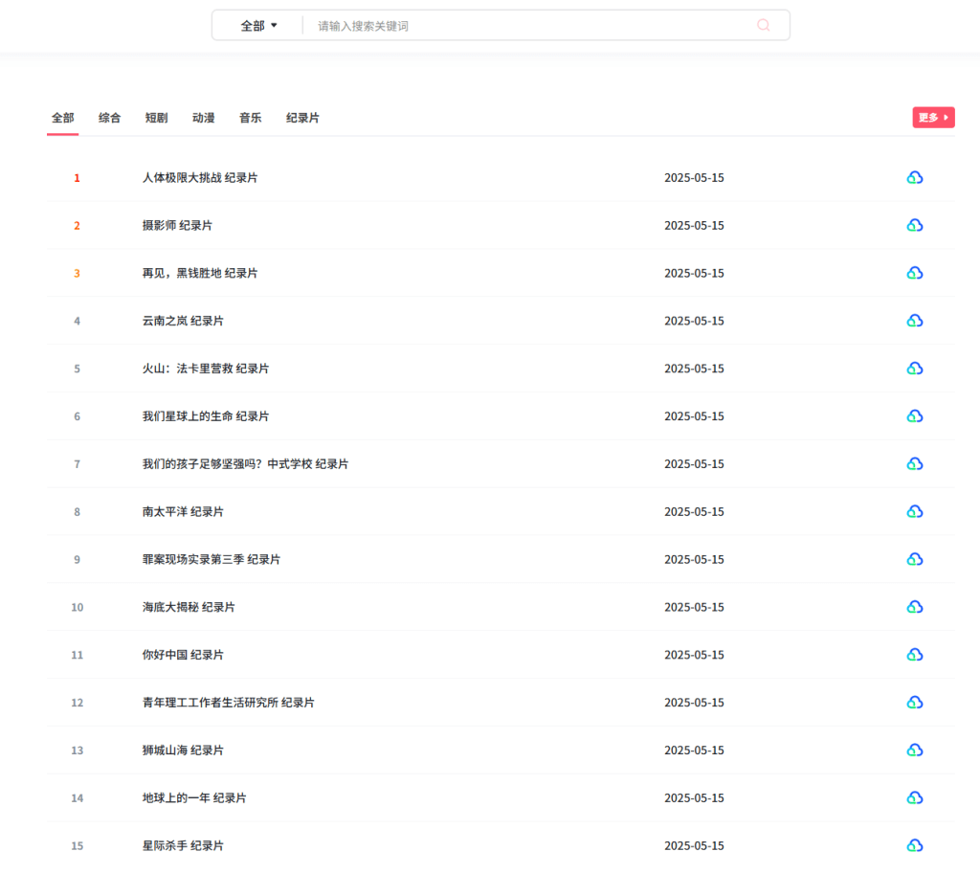Select the 纪录片 tab
The height and width of the screenshot is (874, 980).
(302, 118)
